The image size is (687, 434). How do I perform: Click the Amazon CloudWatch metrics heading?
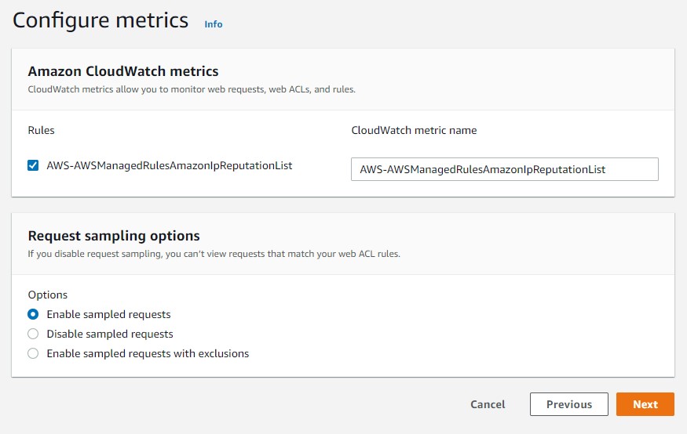[123, 71]
